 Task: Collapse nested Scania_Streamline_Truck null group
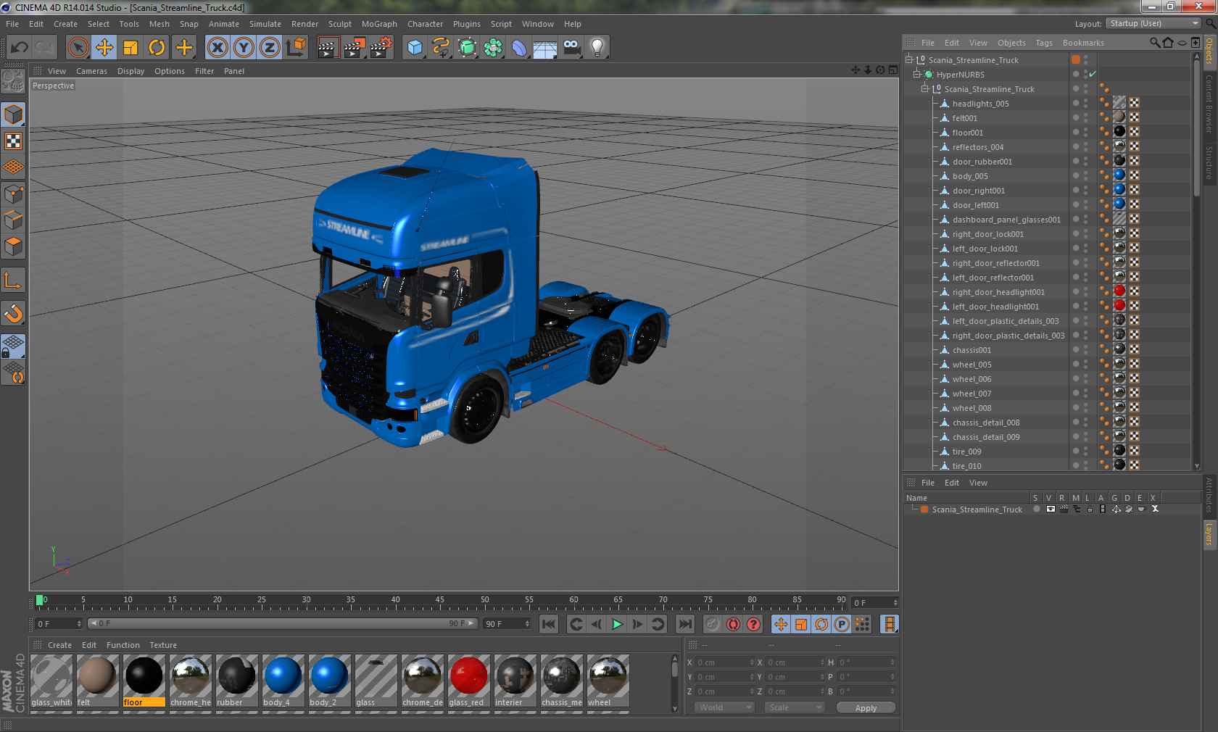click(x=925, y=88)
